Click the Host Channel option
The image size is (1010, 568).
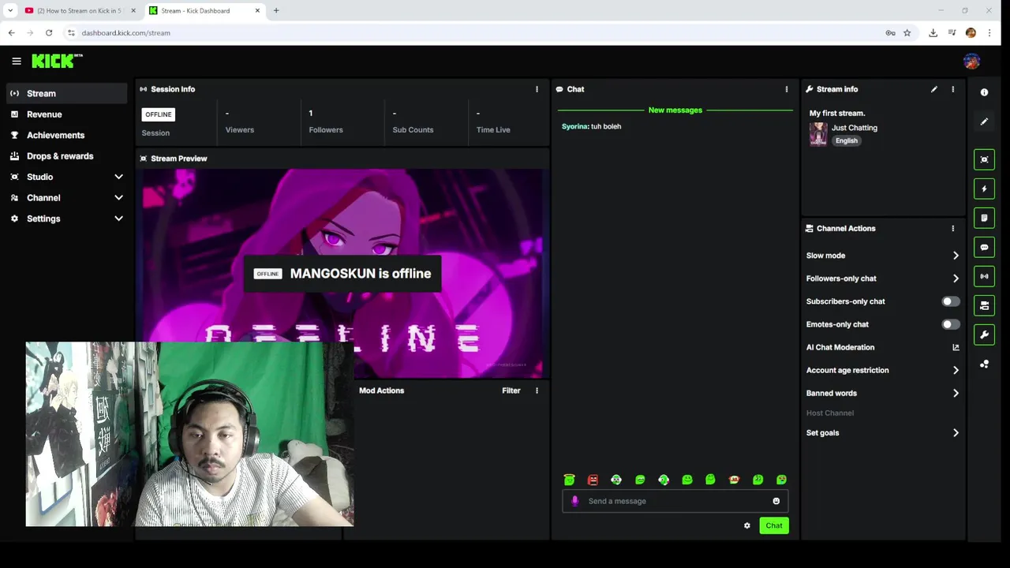[830, 413]
